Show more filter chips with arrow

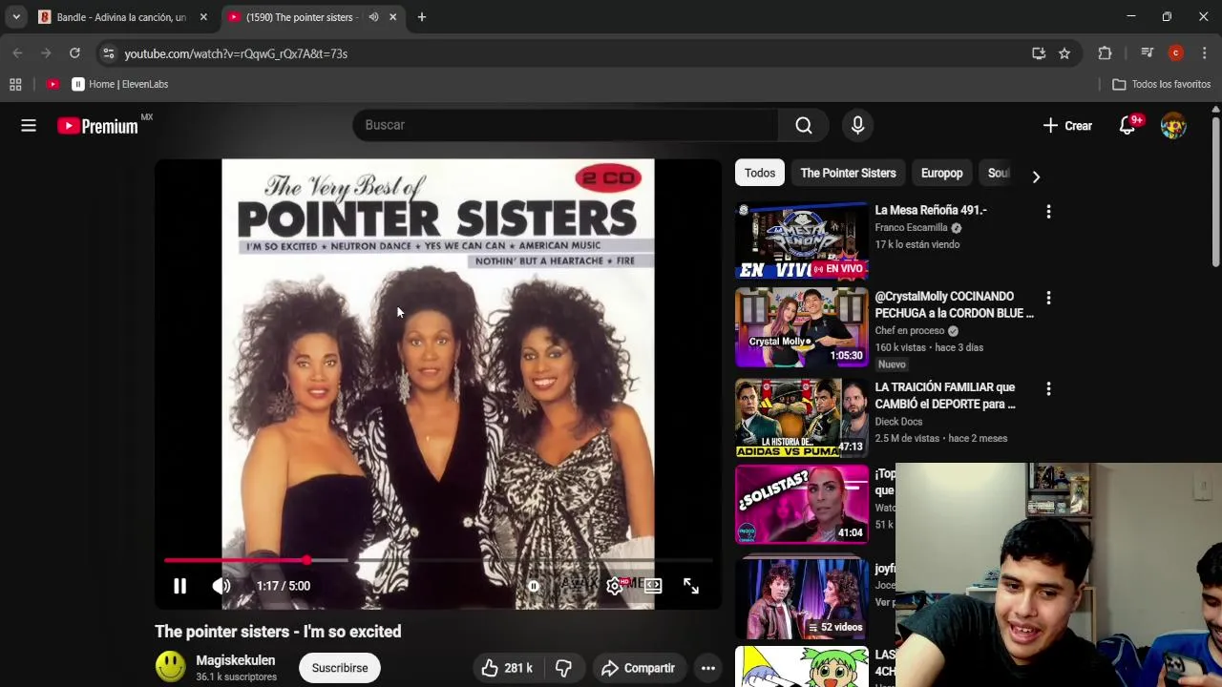coord(1036,177)
